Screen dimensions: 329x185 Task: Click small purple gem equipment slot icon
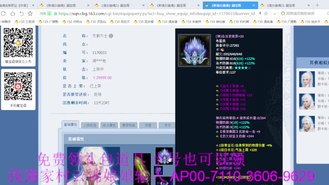(158, 170)
